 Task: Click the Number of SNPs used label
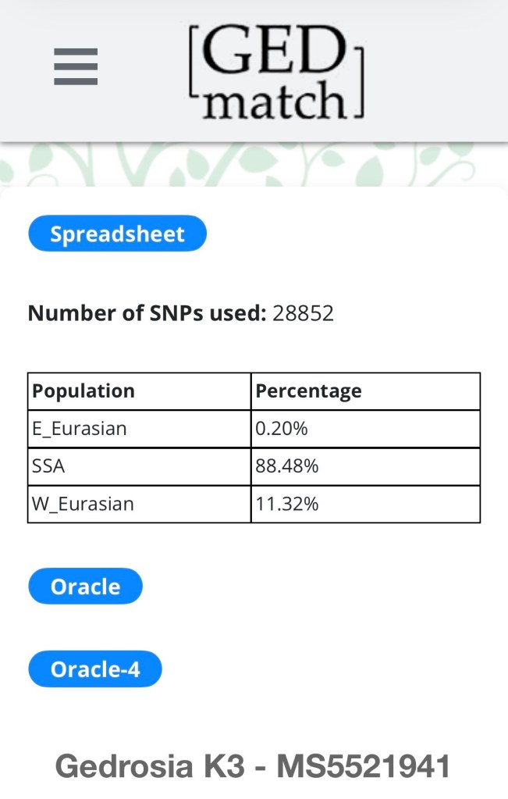(147, 313)
